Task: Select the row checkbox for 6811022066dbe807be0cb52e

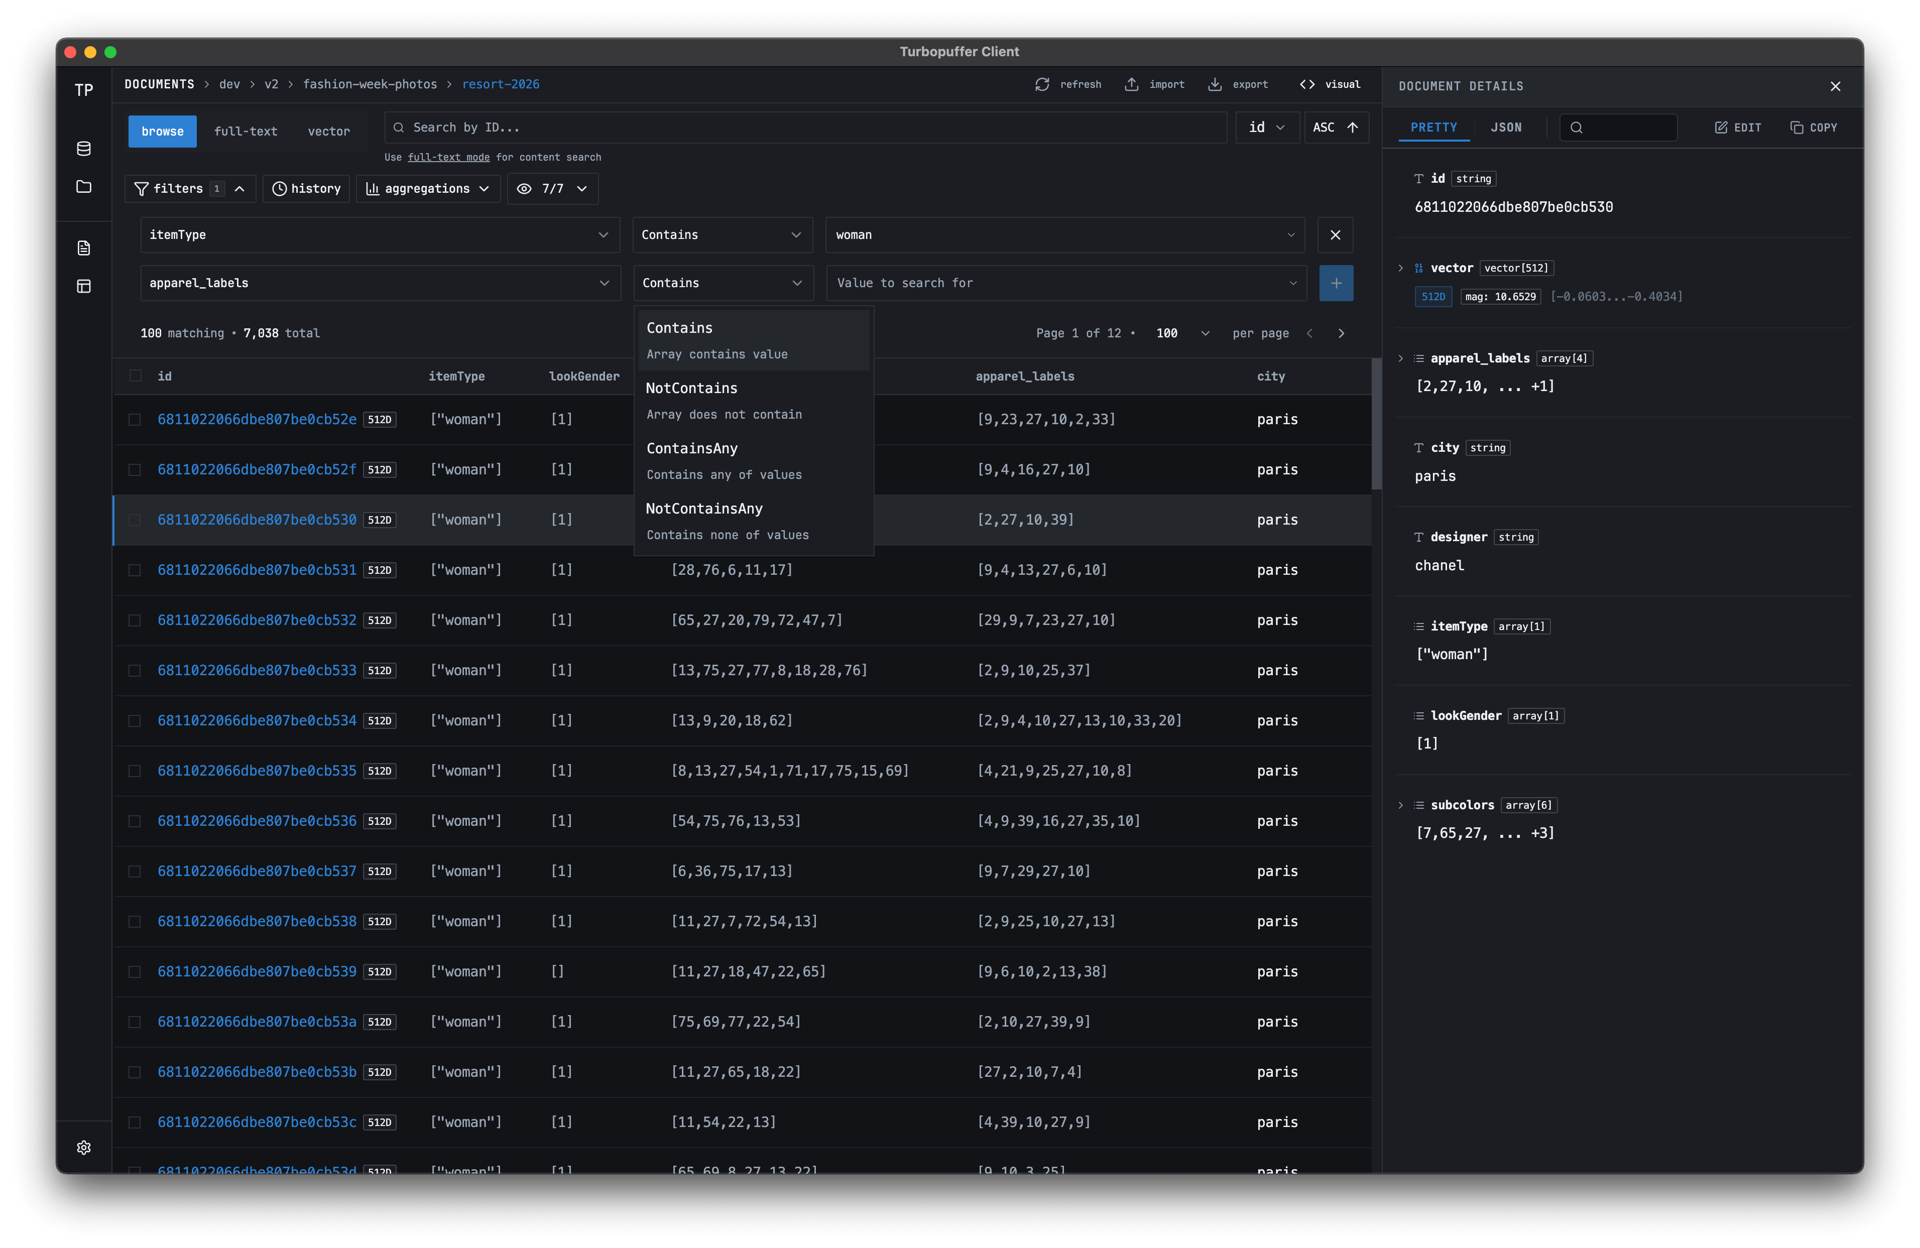Action: (135, 419)
